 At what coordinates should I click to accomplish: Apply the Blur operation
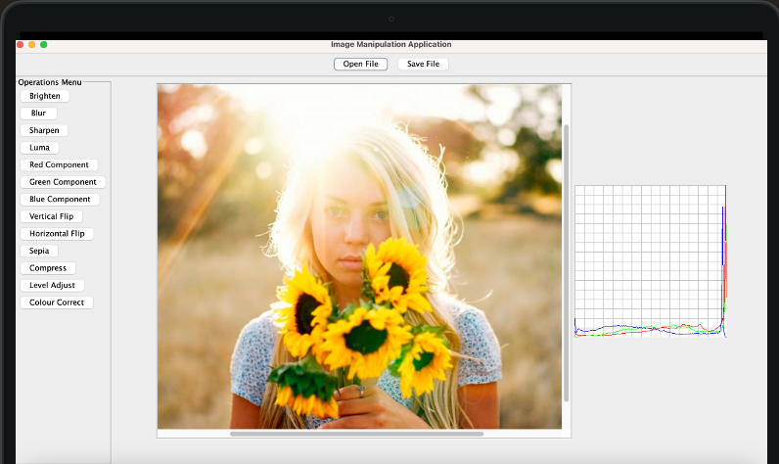coord(38,114)
